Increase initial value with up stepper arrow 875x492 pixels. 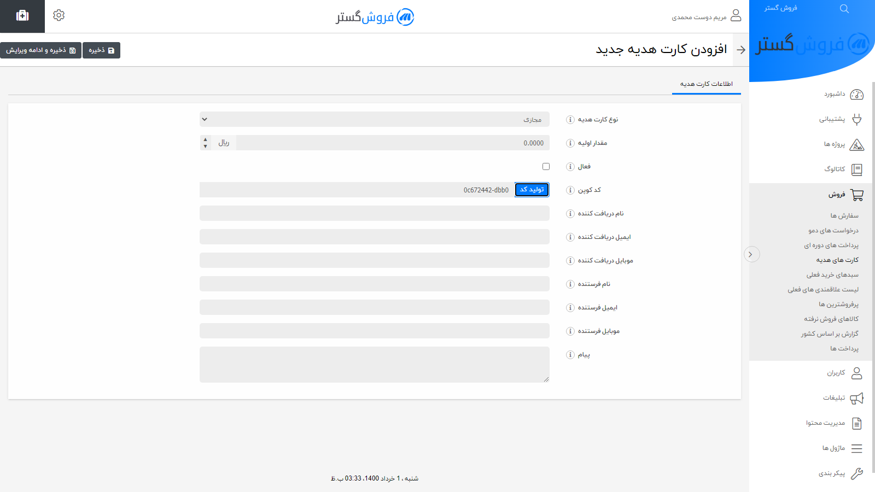pyautogui.click(x=206, y=139)
